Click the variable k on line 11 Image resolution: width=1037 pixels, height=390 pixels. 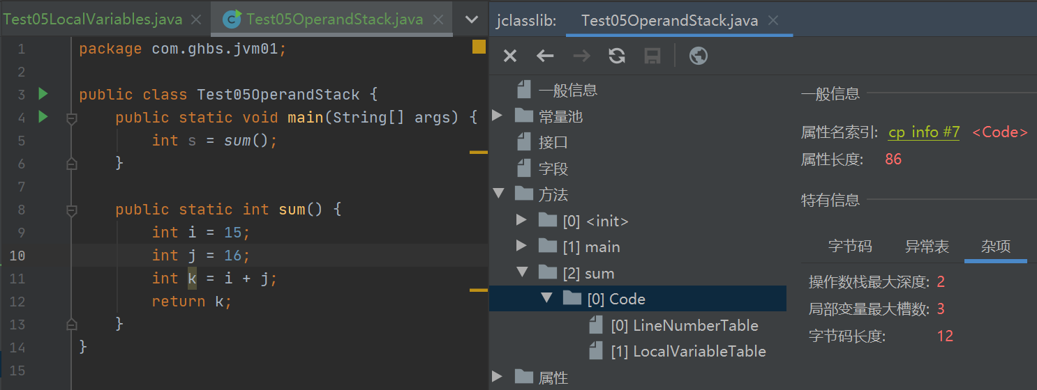coord(193,279)
